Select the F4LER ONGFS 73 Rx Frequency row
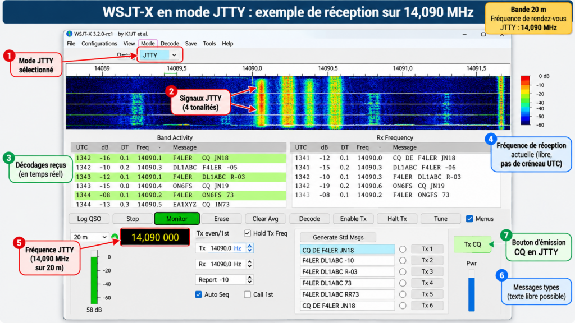This screenshot has height=323, width=575. pos(396,195)
